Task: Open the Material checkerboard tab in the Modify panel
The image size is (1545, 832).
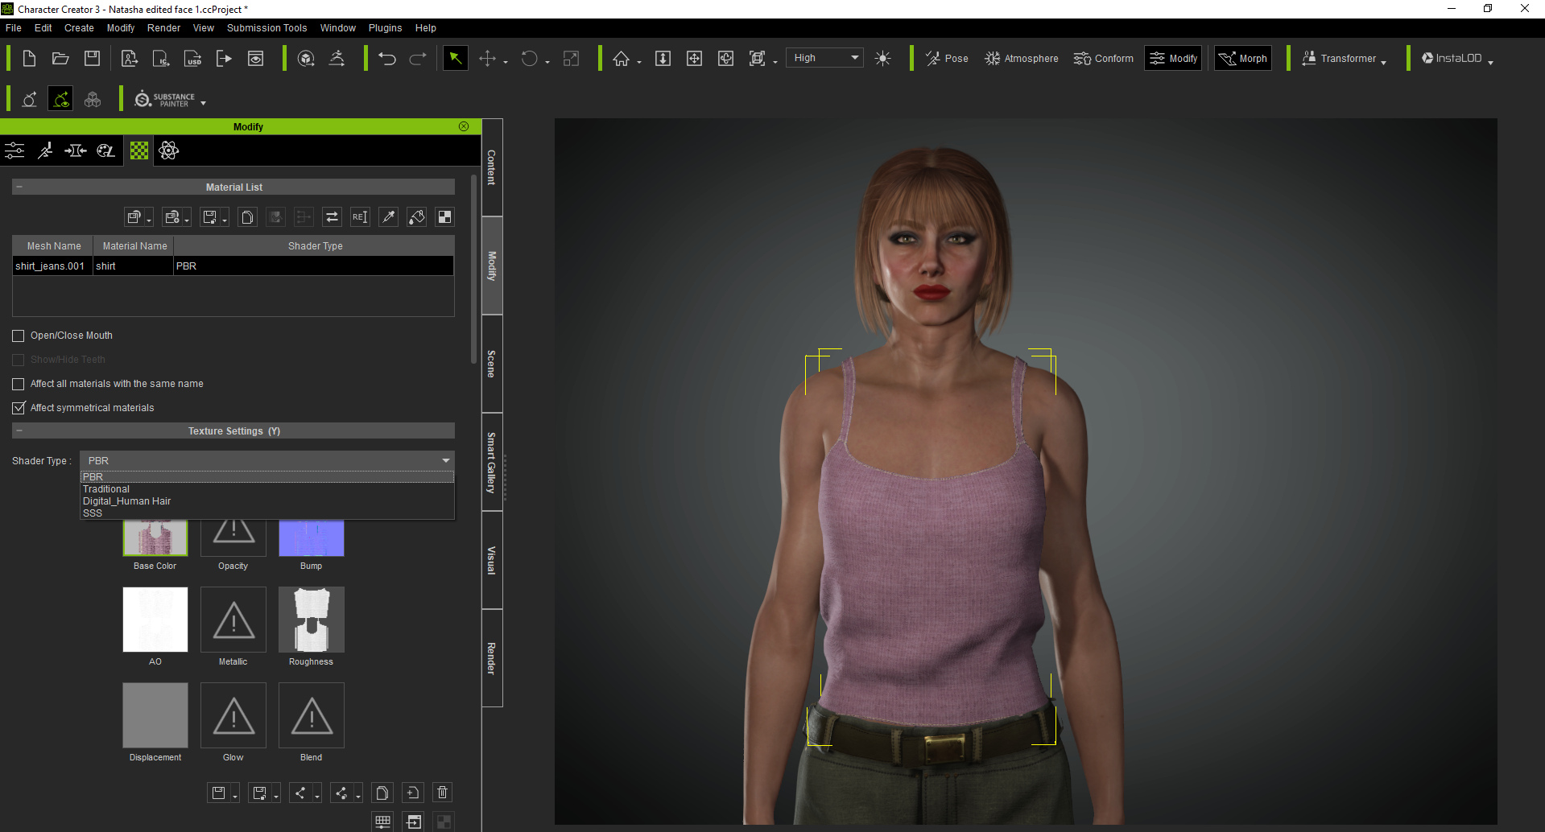Action: 139,150
